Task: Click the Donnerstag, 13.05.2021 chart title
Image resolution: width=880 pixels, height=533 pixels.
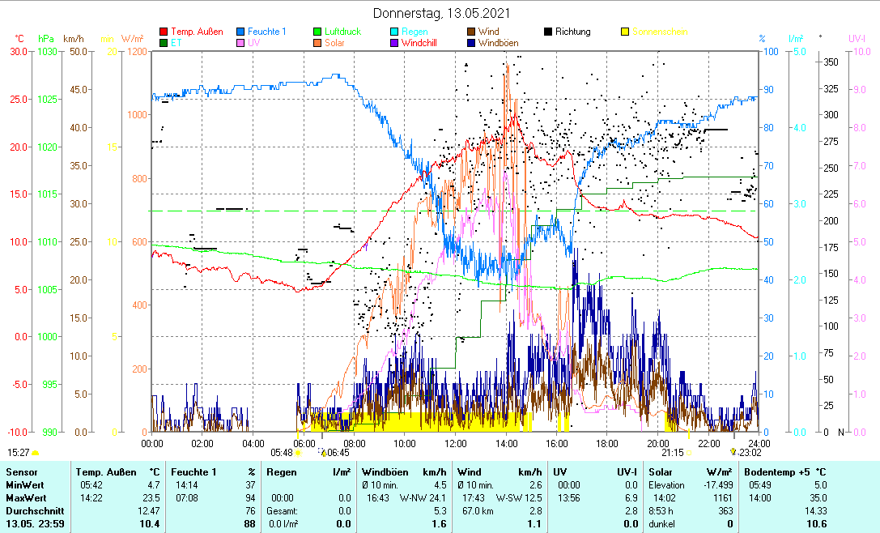Action: tap(441, 13)
